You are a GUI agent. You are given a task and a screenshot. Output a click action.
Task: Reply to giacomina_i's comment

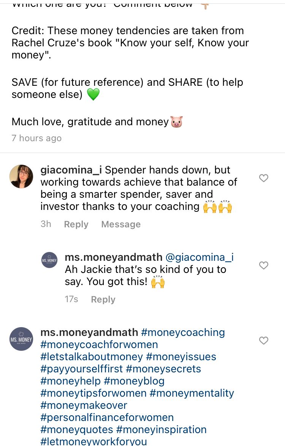(x=76, y=224)
